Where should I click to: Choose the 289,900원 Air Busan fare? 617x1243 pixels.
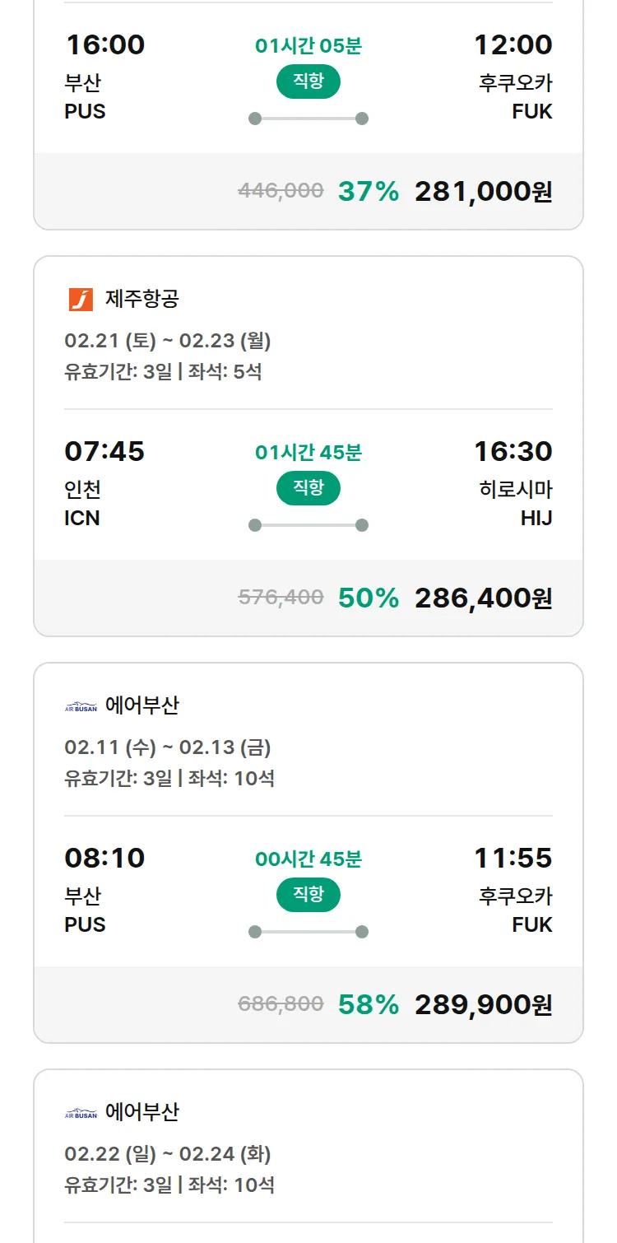coord(483,1005)
